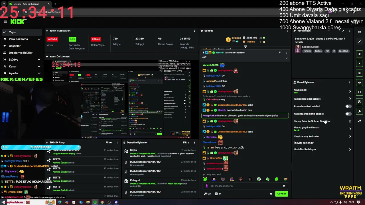This screenshot has width=365, height=205.
Task: Toggle the broadcast signal widget icon
Action: pyautogui.click(x=360, y=92)
